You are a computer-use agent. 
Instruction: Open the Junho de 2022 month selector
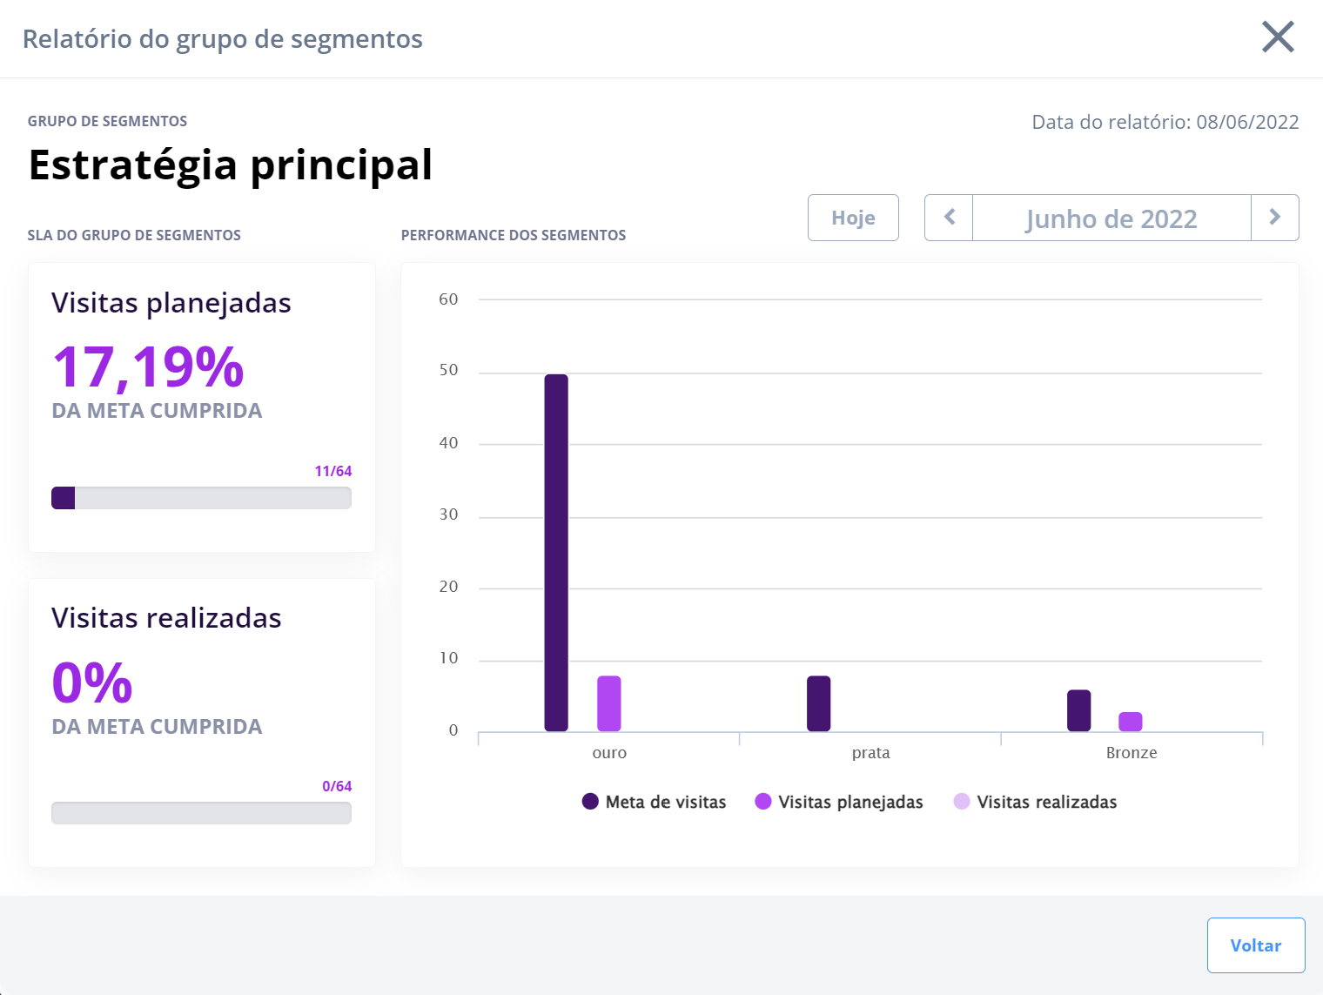pyautogui.click(x=1111, y=218)
